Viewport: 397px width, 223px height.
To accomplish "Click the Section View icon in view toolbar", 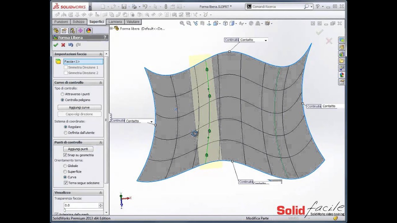I will point(202,23).
